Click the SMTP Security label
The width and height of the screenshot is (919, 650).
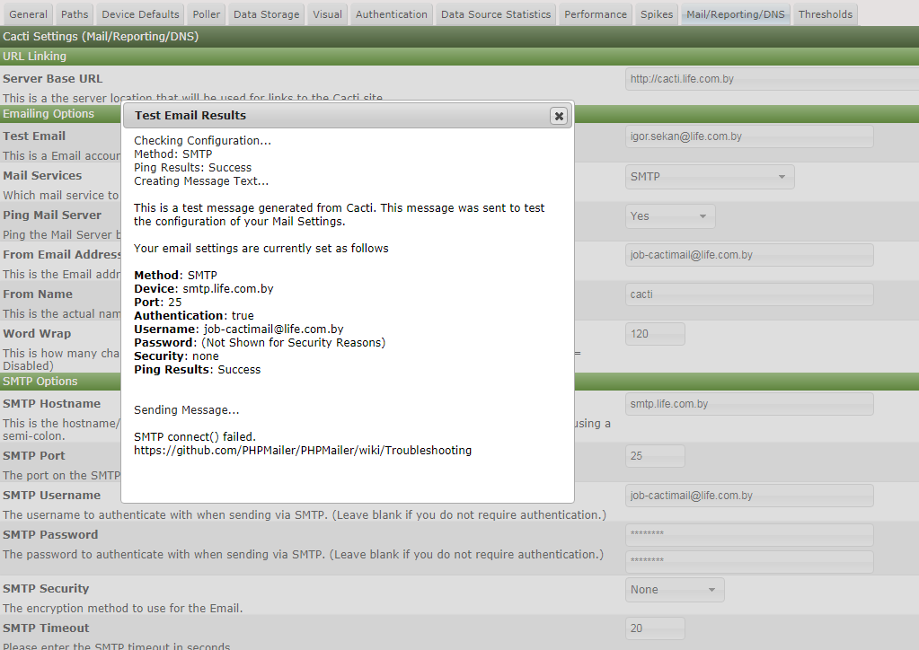46,589
